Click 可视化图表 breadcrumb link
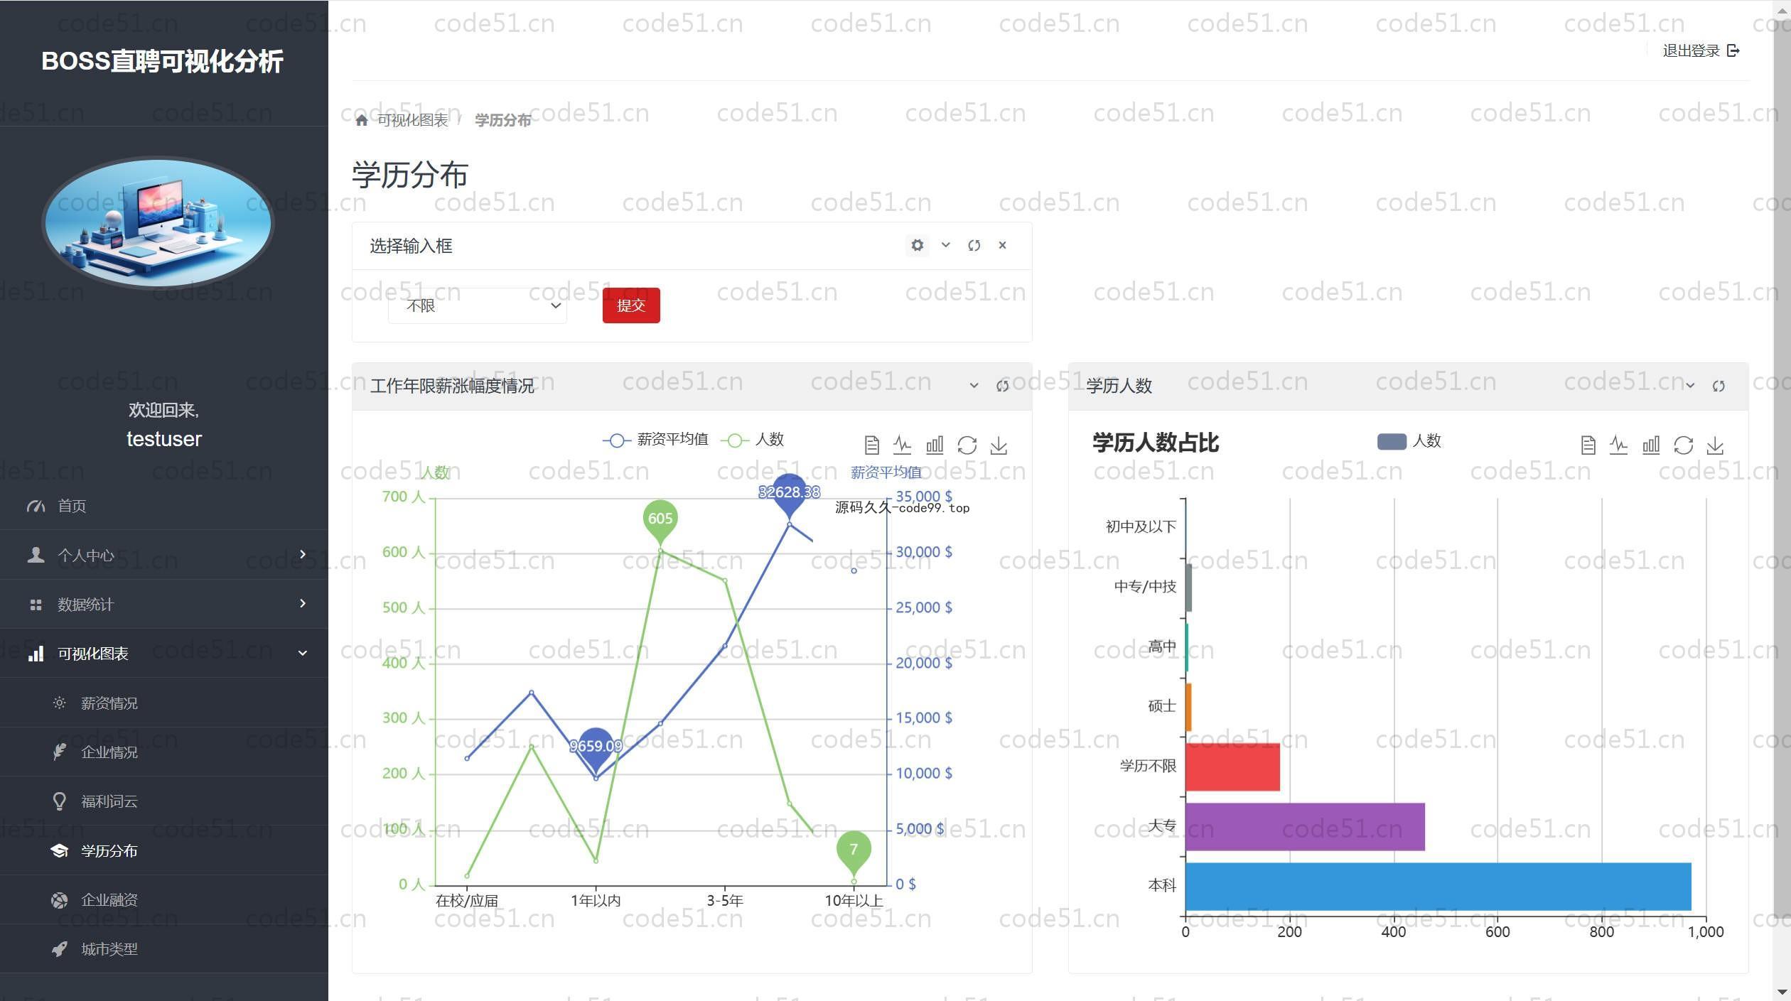 click(x=412, y=120)
